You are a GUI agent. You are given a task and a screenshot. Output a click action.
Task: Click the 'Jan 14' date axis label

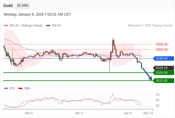148,113
